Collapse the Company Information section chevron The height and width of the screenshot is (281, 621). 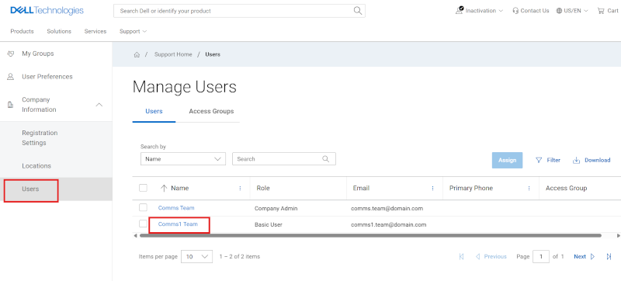[99, 105]
